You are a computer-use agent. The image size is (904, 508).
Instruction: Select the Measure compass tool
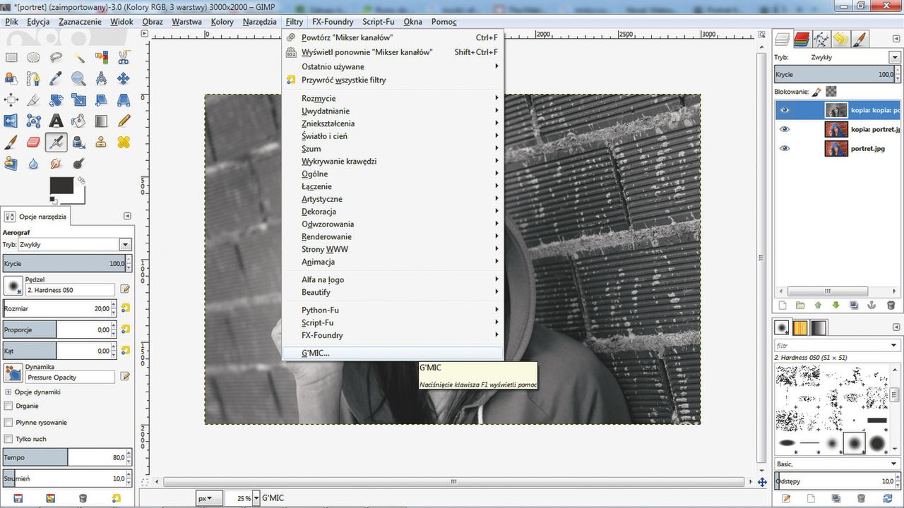point(101,78)
